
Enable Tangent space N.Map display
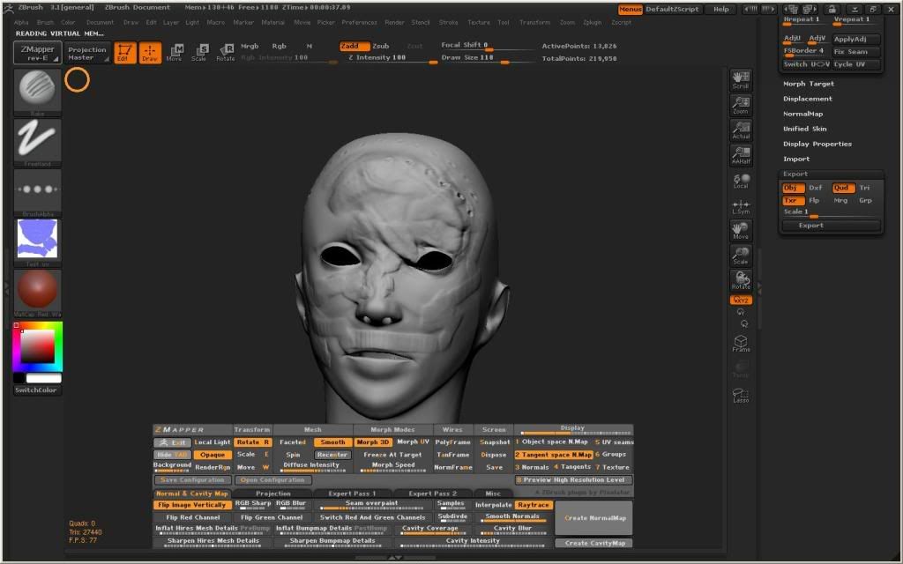pos(553,454)
